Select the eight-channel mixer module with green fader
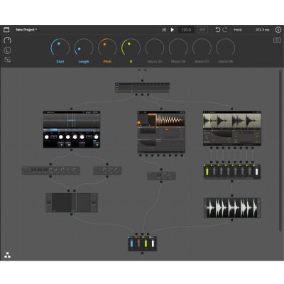 click(232, 172)
